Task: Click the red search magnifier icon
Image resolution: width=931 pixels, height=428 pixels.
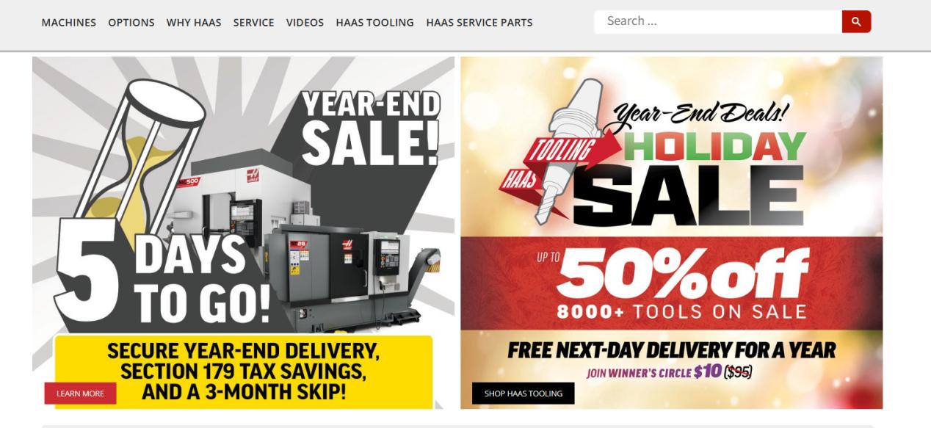Action: 856,22
